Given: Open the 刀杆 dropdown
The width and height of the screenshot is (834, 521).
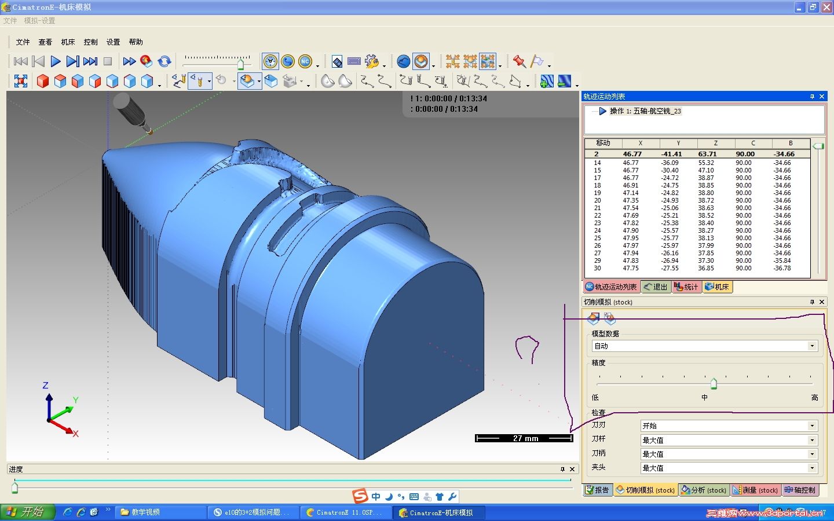Looking at the screenshot, I should click(729, 440).
